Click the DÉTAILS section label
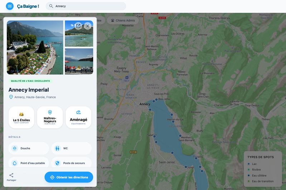This screenshot has height=190, width=286. point(14,137)
